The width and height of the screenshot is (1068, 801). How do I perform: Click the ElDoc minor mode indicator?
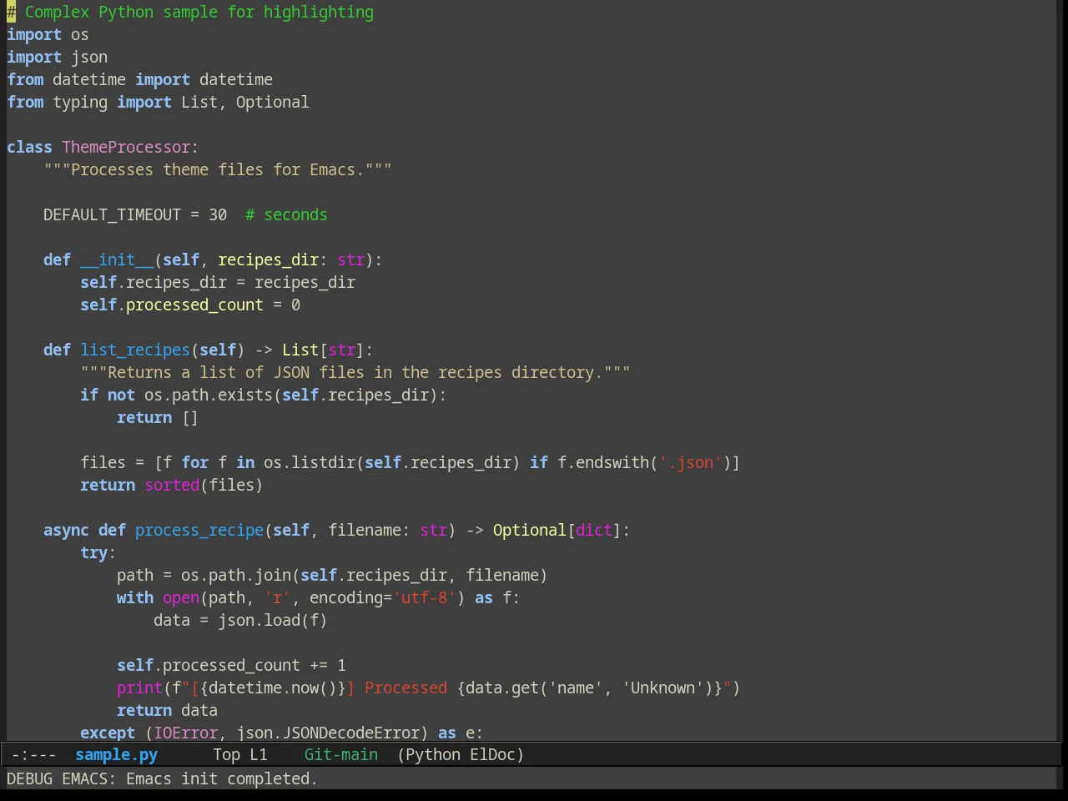click(x=492, y=755)
